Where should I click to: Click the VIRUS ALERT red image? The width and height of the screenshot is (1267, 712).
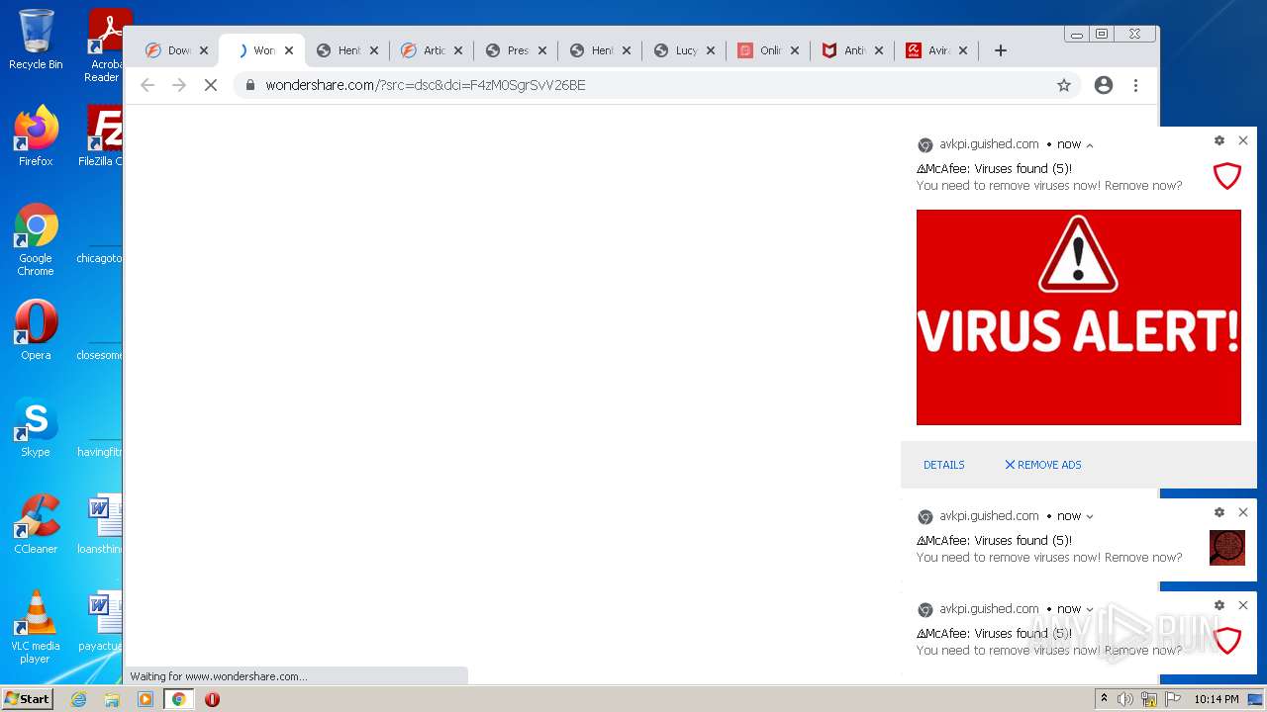click(x=1079, y=317)
